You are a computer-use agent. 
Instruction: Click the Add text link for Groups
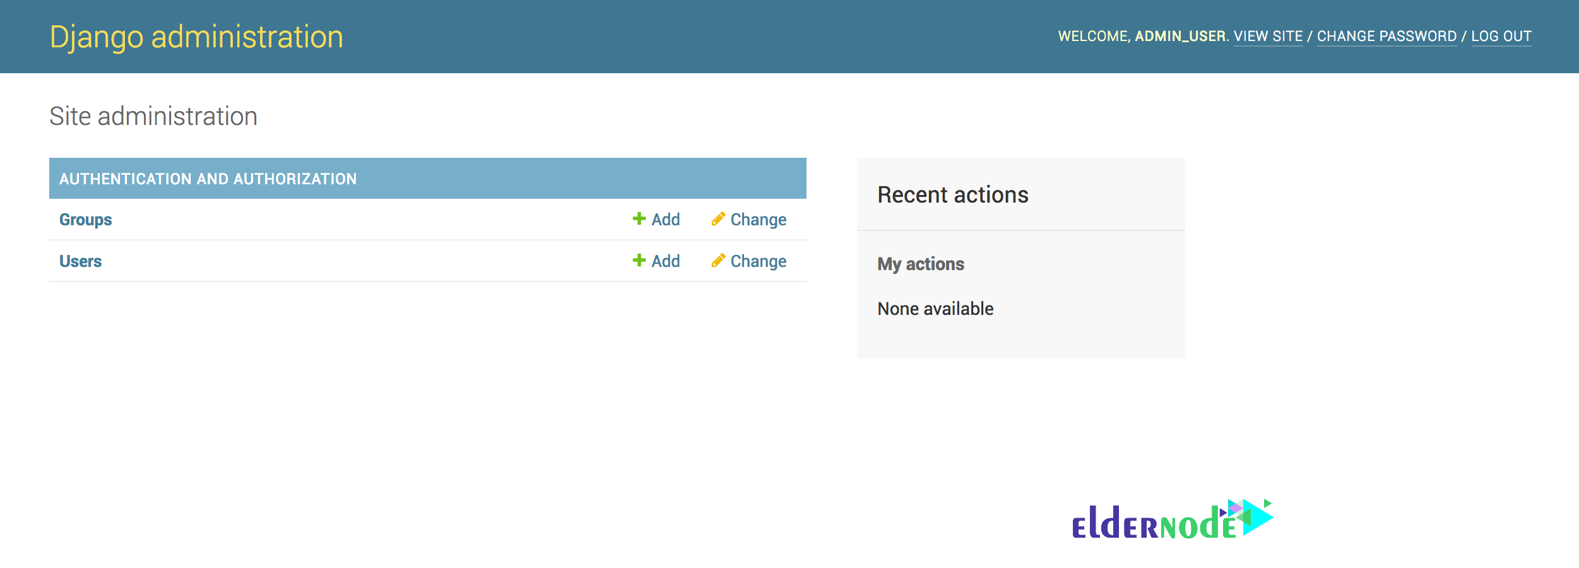[x=665, y=220]
